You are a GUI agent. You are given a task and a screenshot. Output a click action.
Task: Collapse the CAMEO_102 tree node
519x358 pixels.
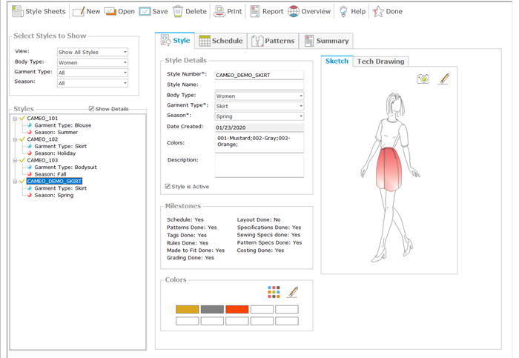pyautogui.click(x=15, y=139)
